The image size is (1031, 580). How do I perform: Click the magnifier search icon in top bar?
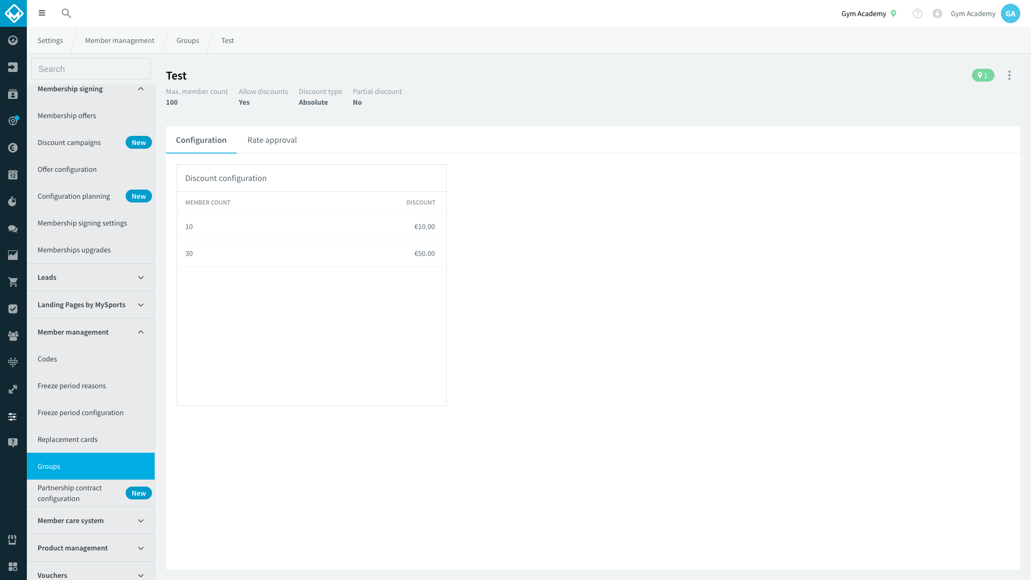pyautogui.click(x=67, y=13)
